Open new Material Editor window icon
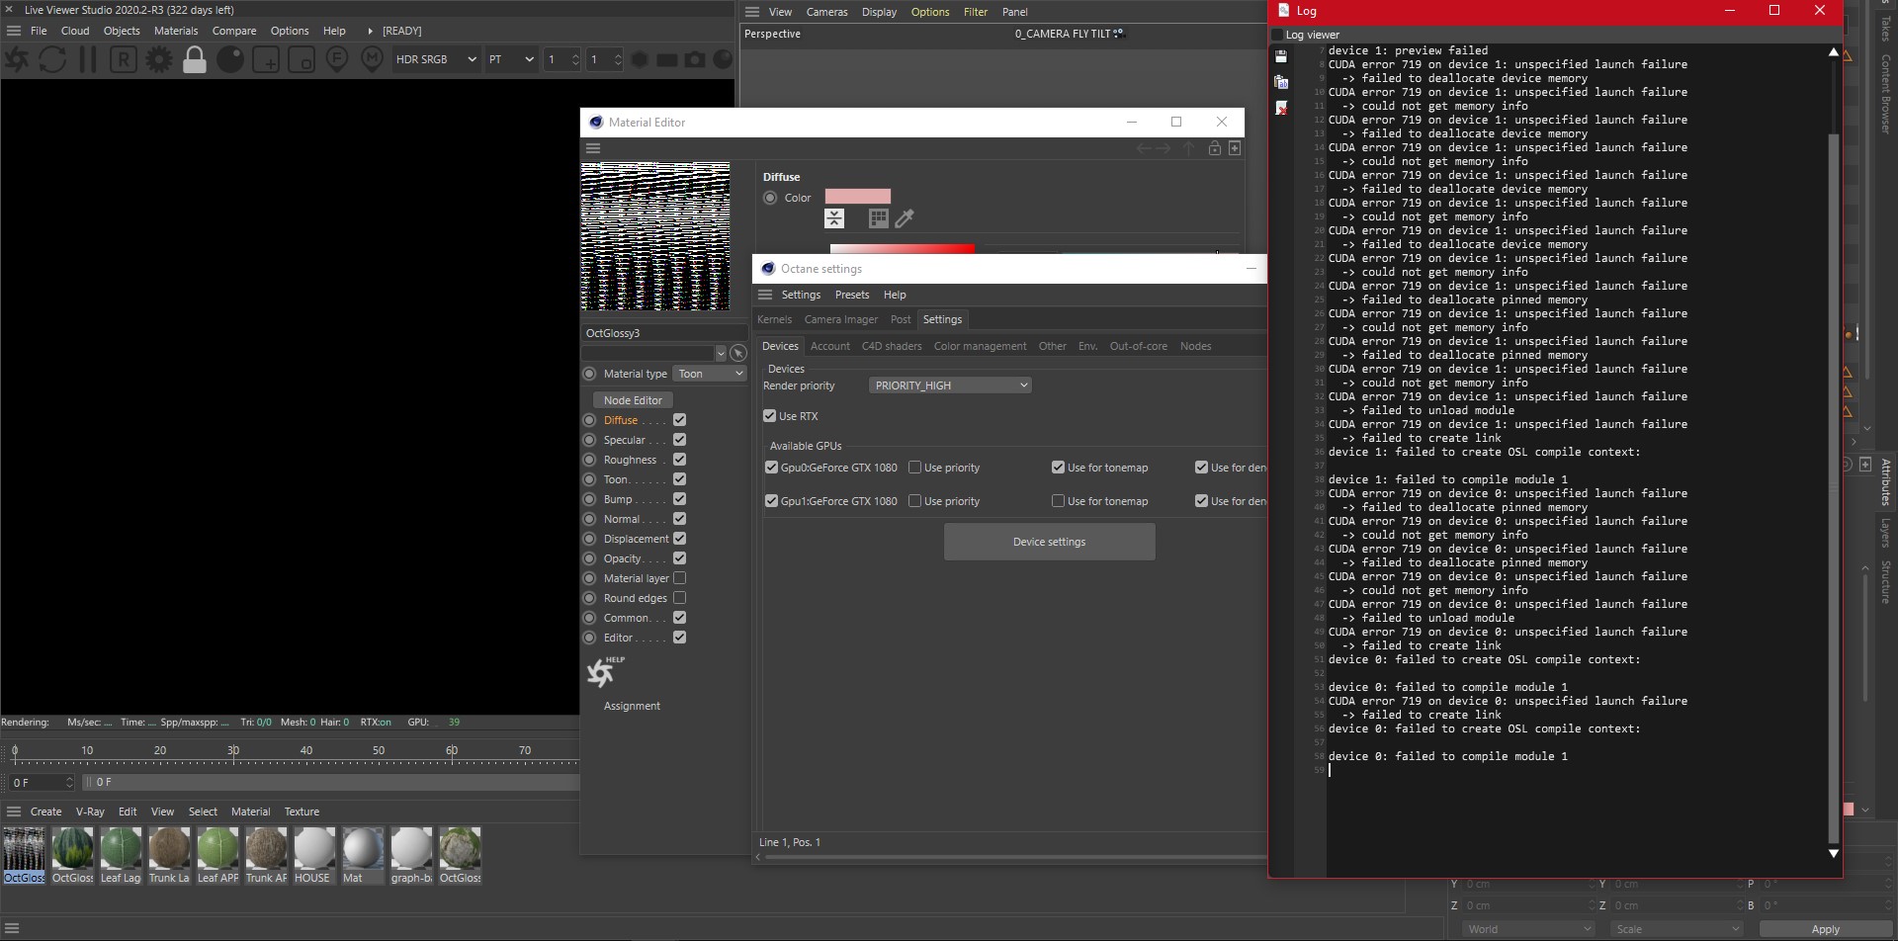Screen dimensions: 1898x941 click(1235, 148)
